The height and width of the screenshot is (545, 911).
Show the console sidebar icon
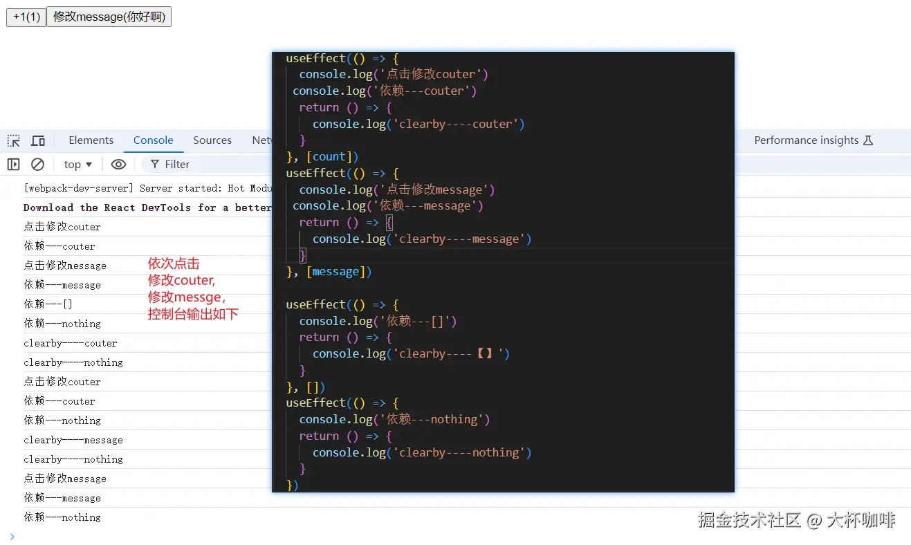click(x=13, y=164)
